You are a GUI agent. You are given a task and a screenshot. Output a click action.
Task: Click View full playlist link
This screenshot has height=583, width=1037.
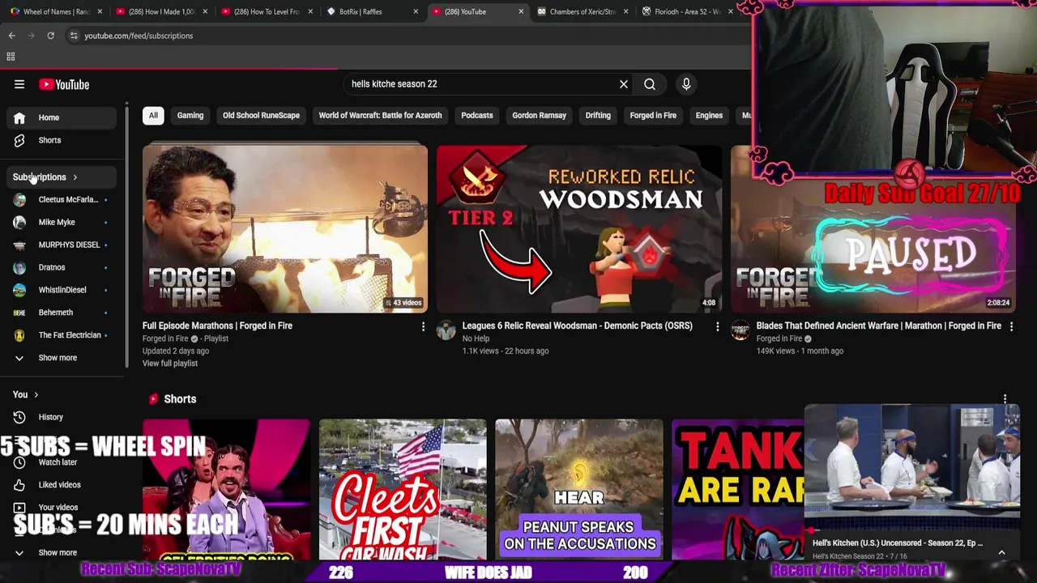pos(170,364)
